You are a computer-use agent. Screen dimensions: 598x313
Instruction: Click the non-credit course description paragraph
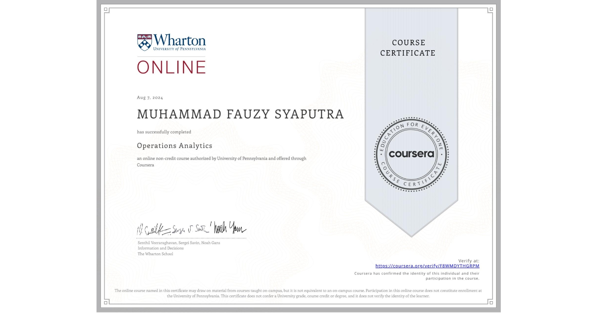(221, 162)
